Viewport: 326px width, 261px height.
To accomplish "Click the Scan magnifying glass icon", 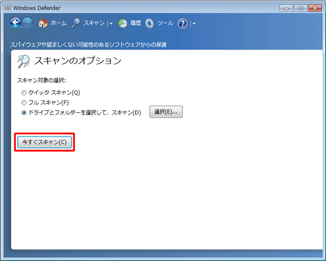I will click(76, 23).
